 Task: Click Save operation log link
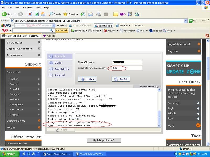150,87
